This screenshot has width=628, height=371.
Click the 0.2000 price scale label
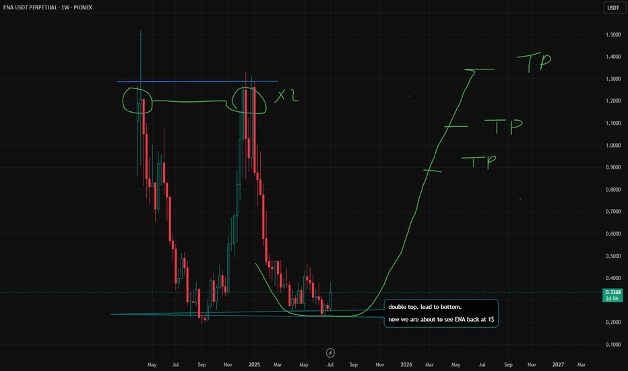coord(613,322)
